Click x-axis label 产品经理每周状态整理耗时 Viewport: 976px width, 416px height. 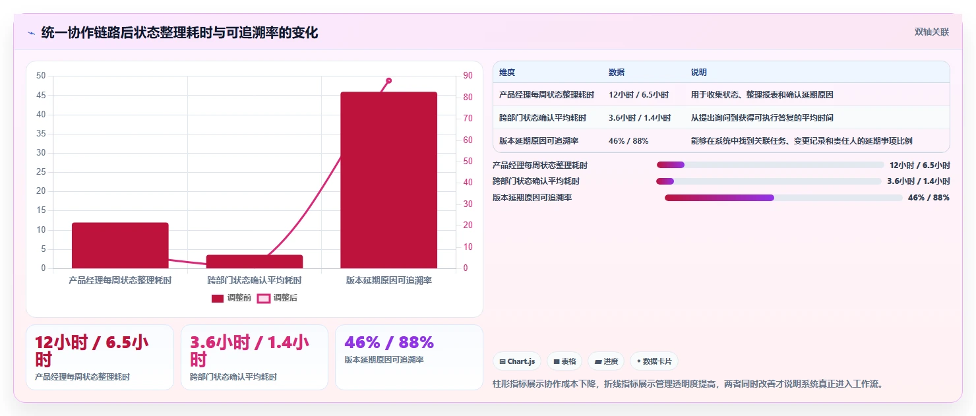(x=120, y=280)
